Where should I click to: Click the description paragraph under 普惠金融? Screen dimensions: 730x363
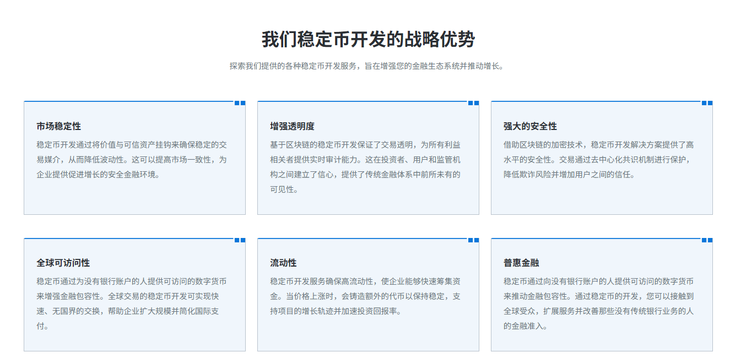coord(599,304)
